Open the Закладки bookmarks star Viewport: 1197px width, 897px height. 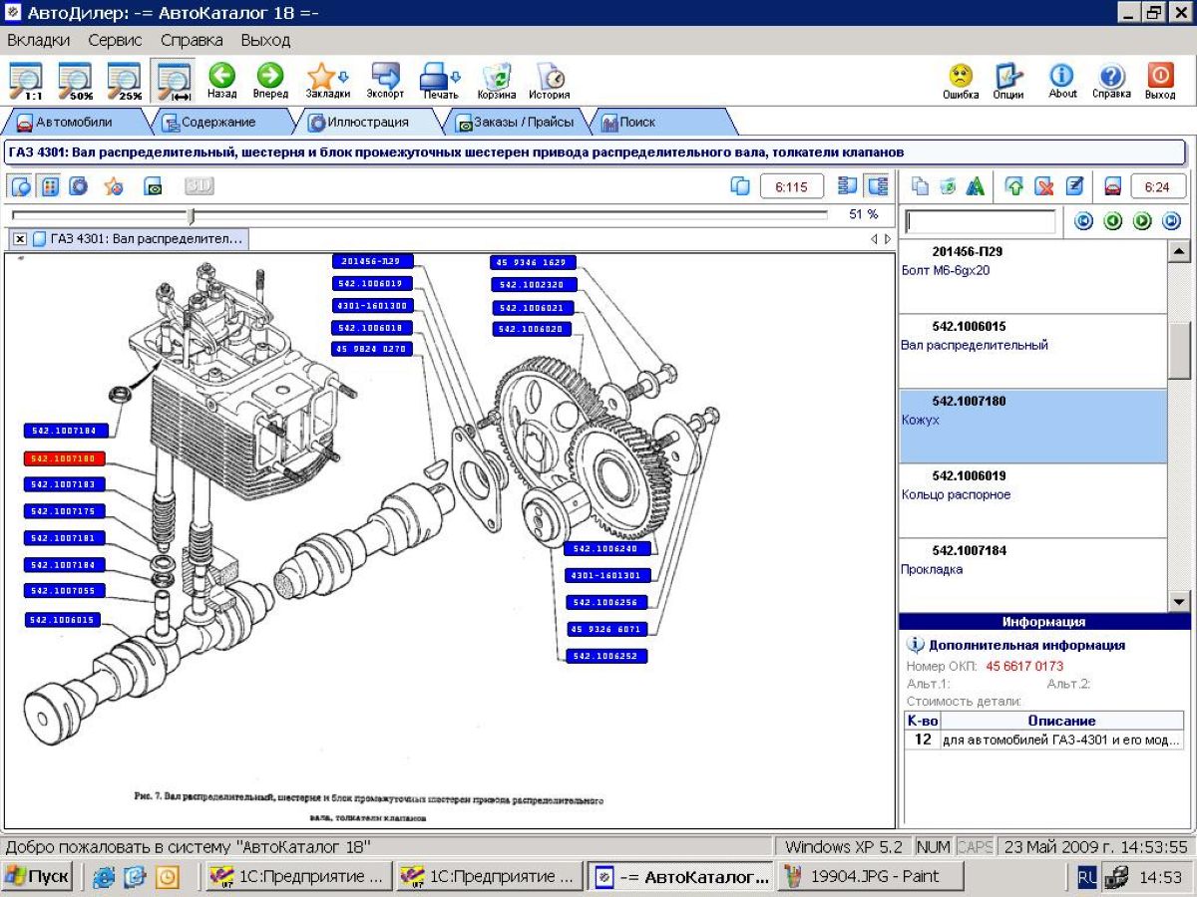[327, 81]
